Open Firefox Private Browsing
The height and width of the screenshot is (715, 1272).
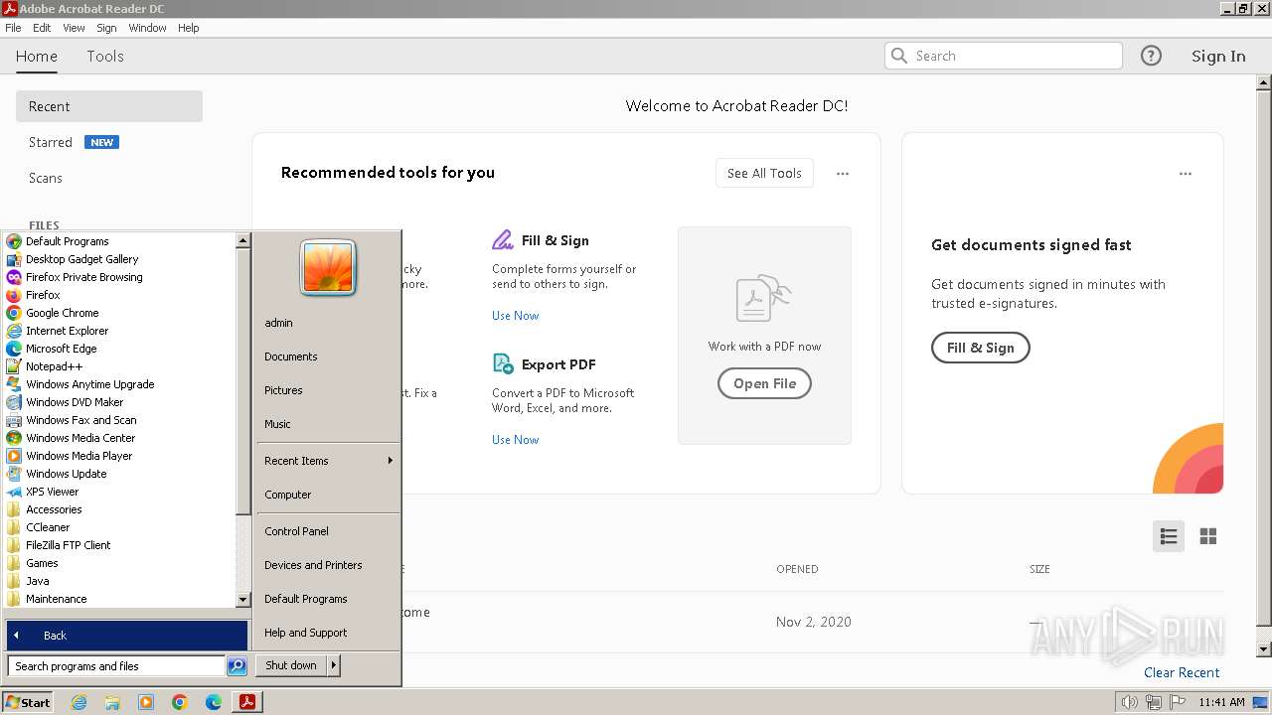(x=83, y=277)
